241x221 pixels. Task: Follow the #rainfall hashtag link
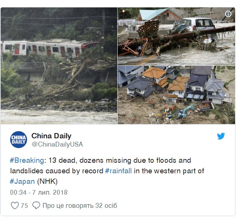118,171
